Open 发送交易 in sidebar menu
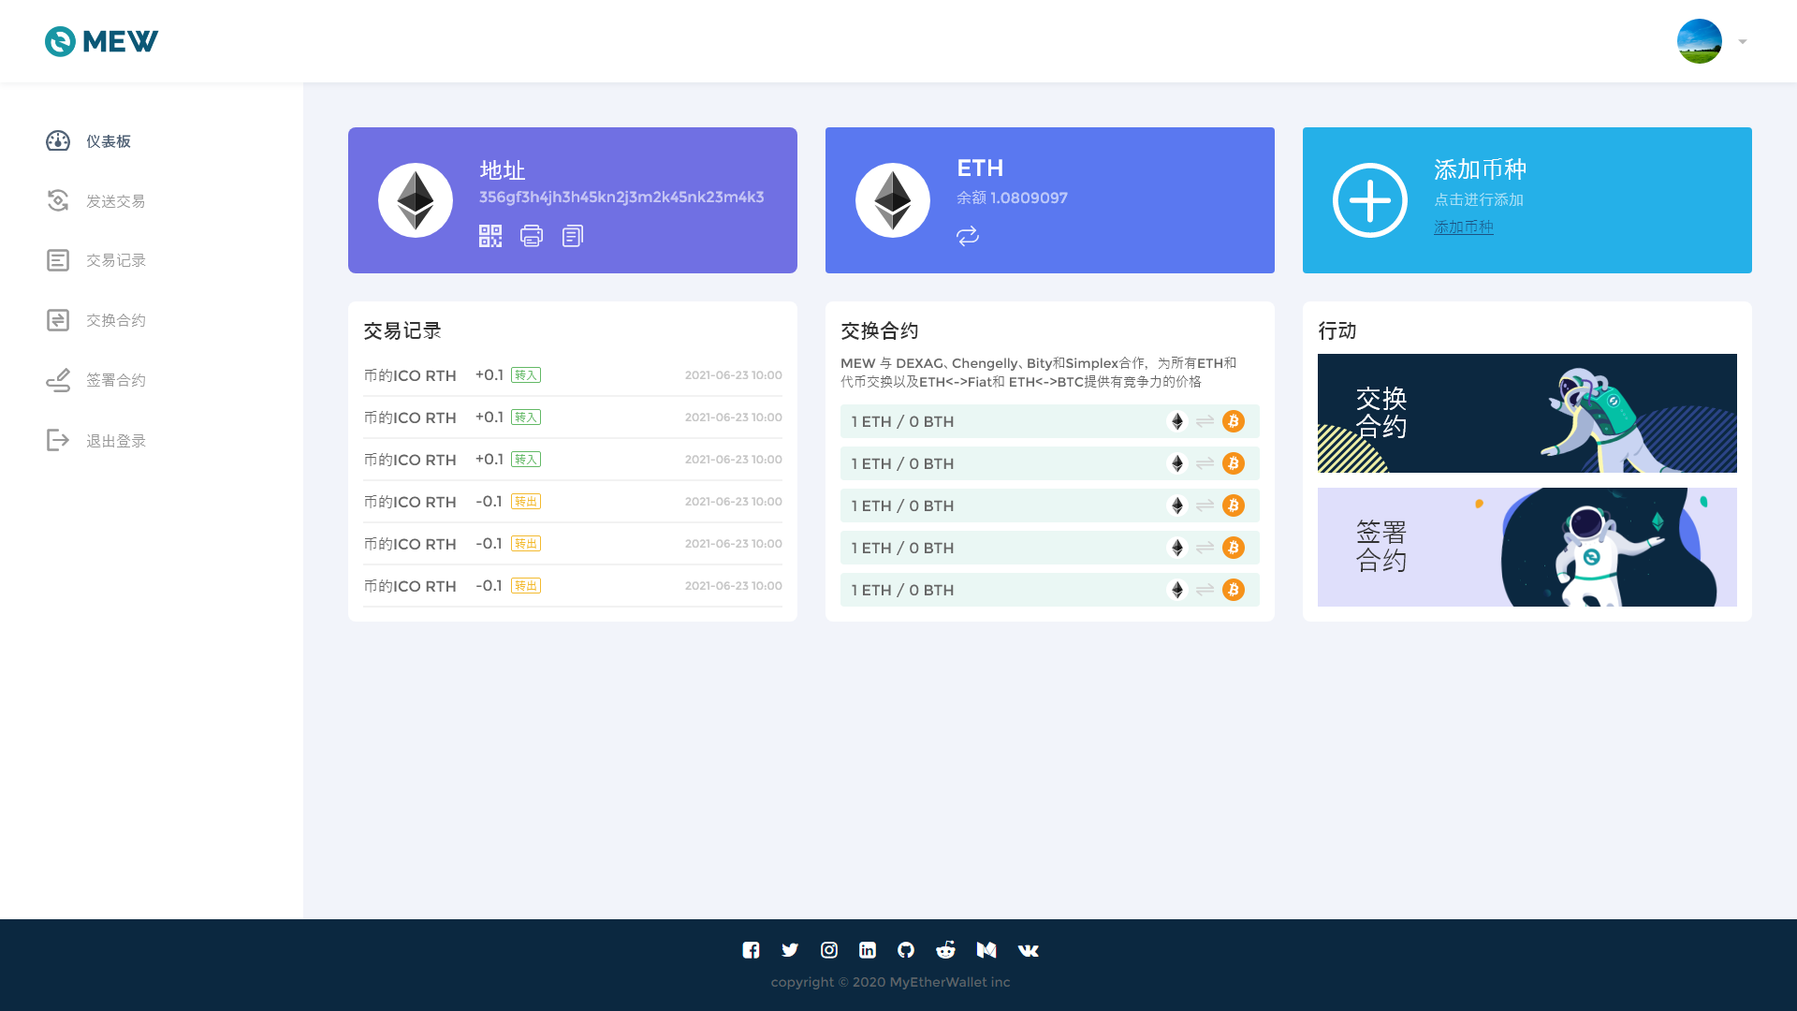The image size is (1797, 1011). tap(115, 201)
